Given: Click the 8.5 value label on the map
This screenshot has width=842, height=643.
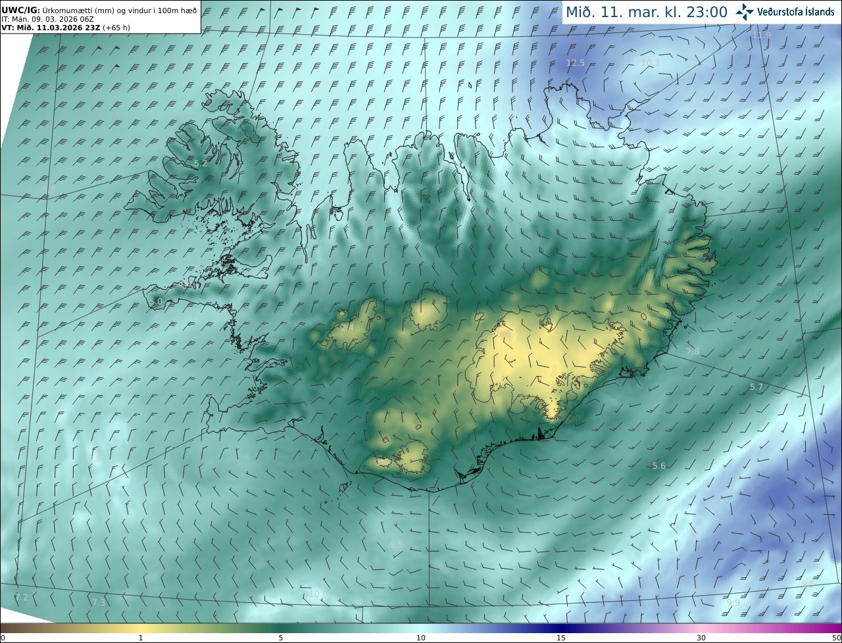Looking at the screenshot, I should coord(397,544).
